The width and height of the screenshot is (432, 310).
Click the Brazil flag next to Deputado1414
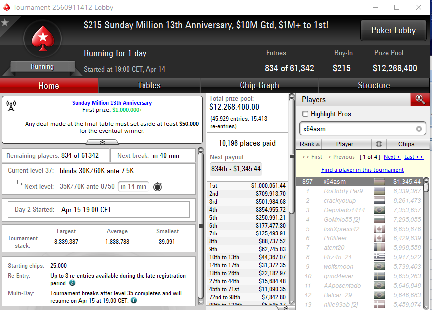point(379,210)
